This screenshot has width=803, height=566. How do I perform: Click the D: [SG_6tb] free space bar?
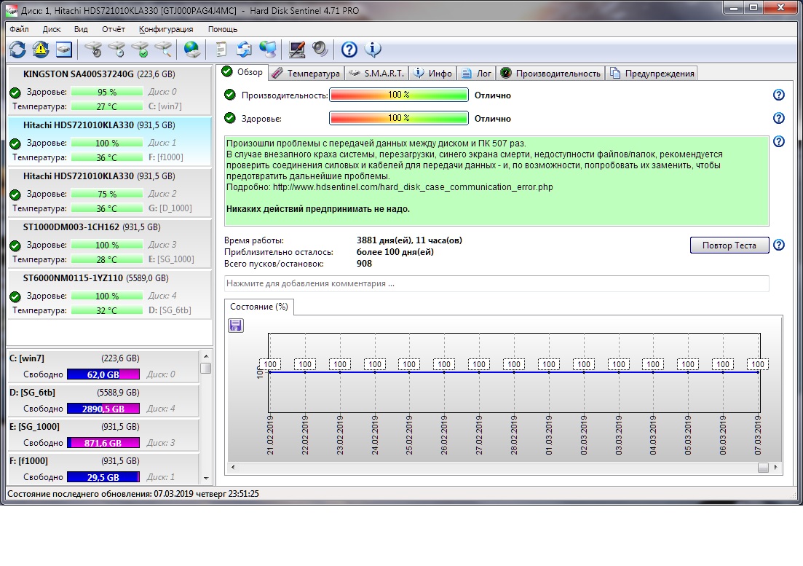pos(103,409)
